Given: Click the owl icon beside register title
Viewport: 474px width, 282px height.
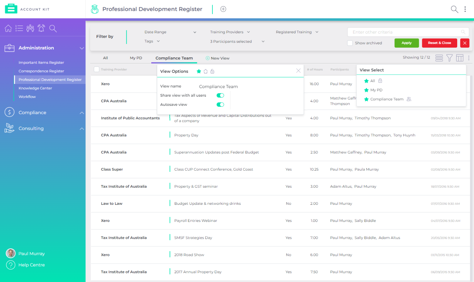Looking at the screenshot, I should click(95, 9).
